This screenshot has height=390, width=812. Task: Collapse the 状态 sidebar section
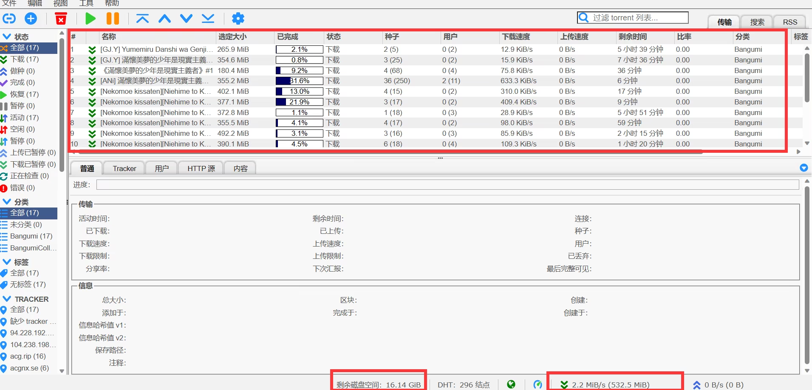tap(7, 36)
